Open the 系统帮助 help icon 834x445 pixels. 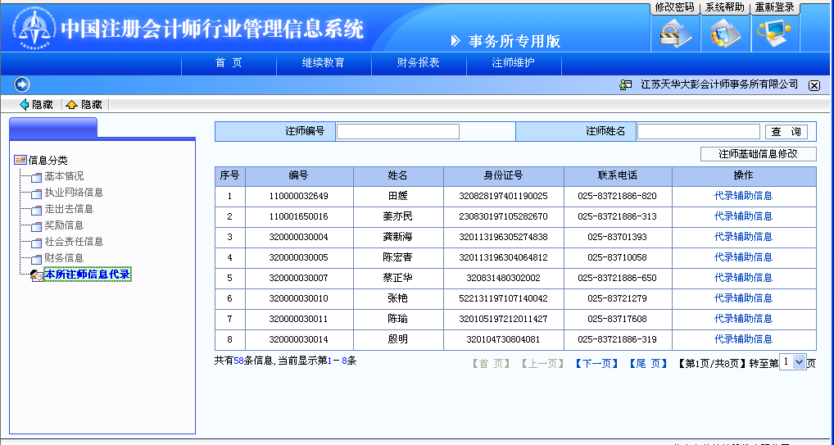click(x=725, y=34)
